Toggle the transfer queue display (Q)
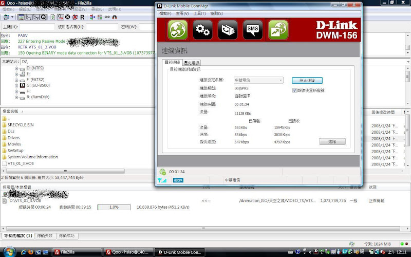 click(x=44, y=17)
